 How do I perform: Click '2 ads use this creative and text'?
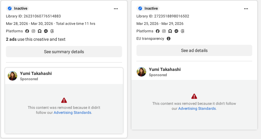click(x=36, y=39)
